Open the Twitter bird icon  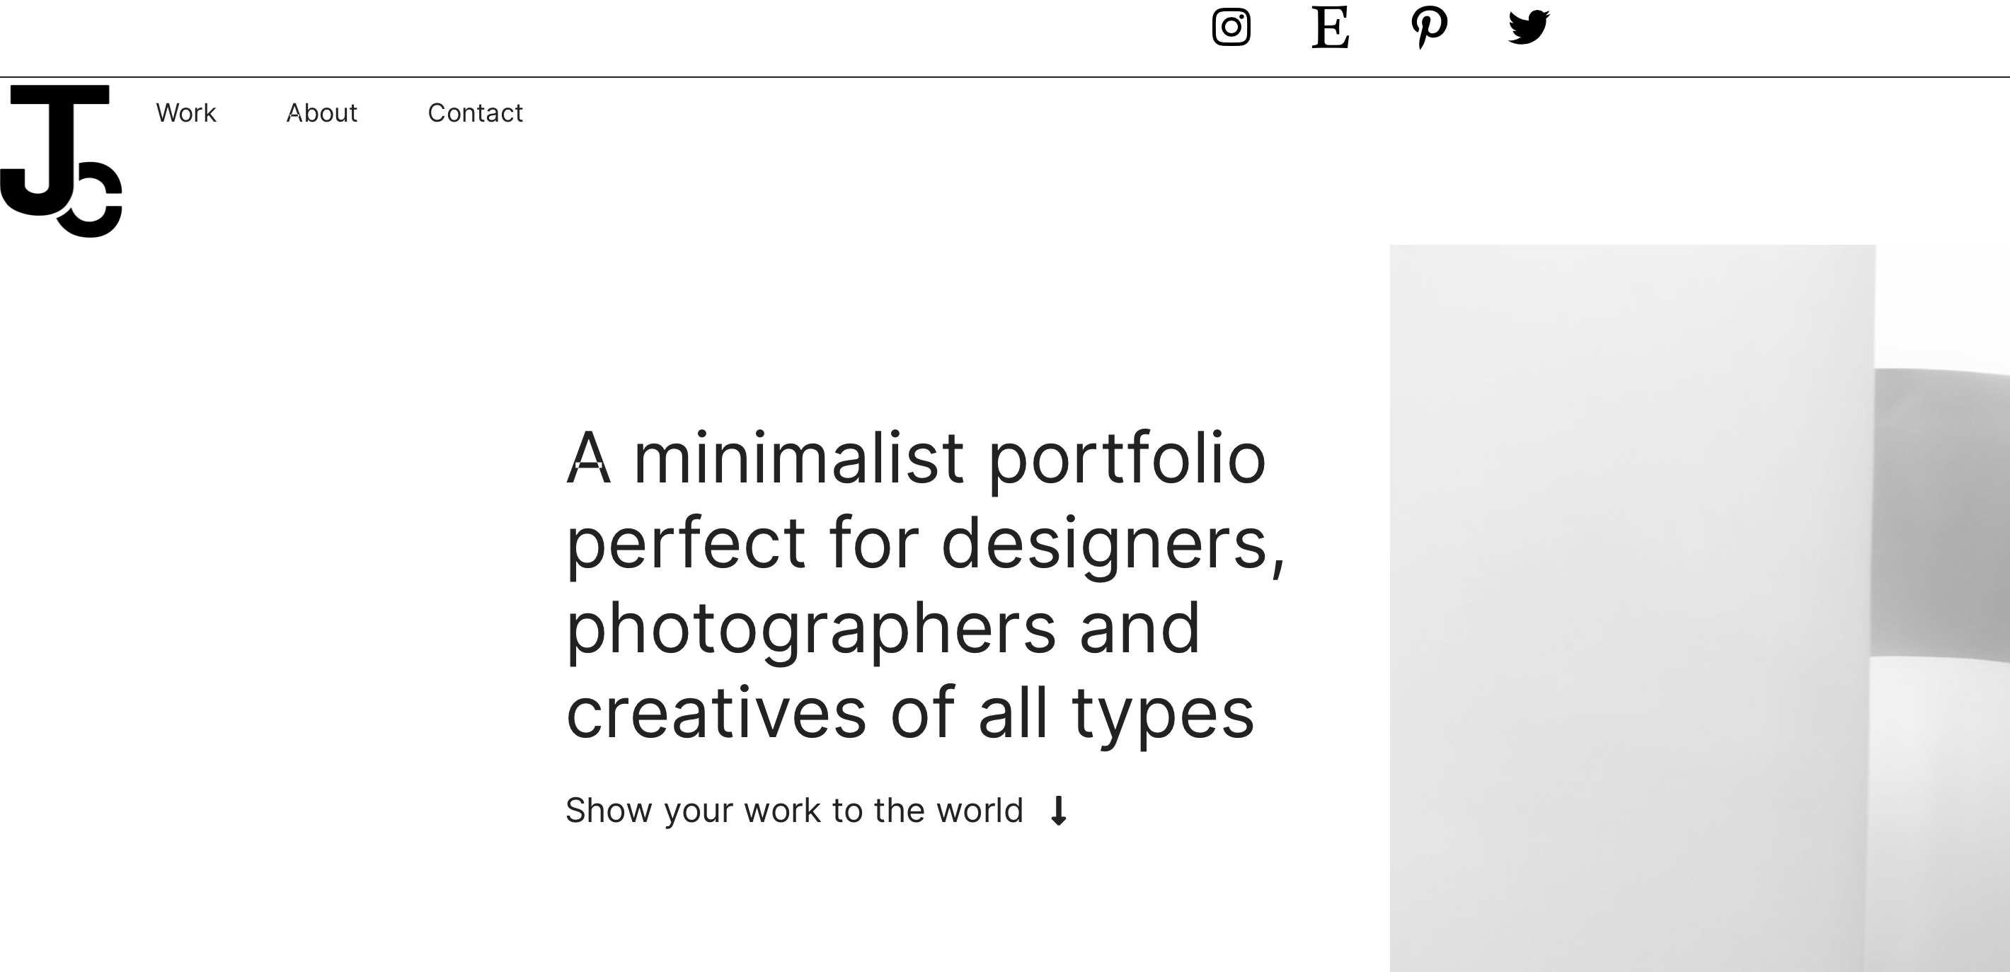[x=1529, y=28]
